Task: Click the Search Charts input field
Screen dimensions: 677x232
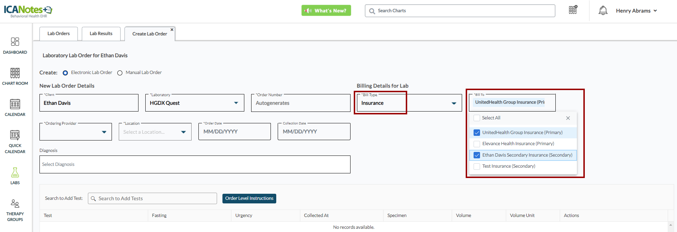Action: pos(460,11)
